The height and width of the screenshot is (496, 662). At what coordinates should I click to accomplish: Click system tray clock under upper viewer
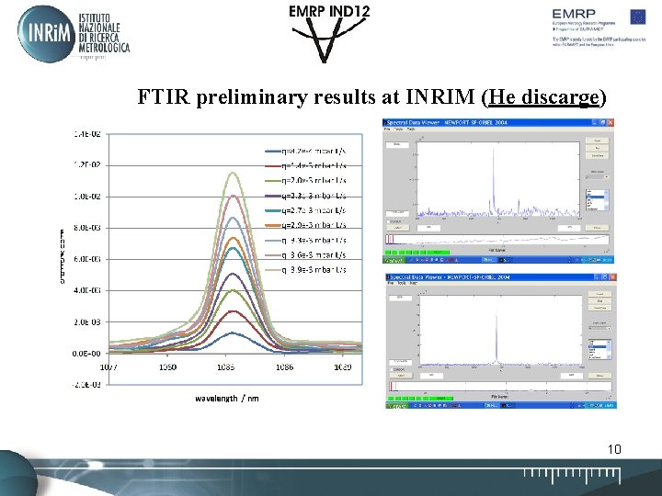tap(607, 260)
